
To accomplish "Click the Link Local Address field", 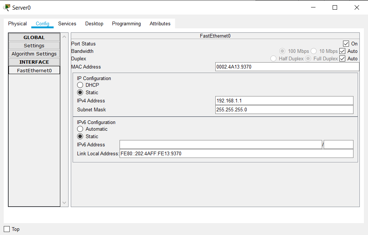I will [x=237, y=153].
